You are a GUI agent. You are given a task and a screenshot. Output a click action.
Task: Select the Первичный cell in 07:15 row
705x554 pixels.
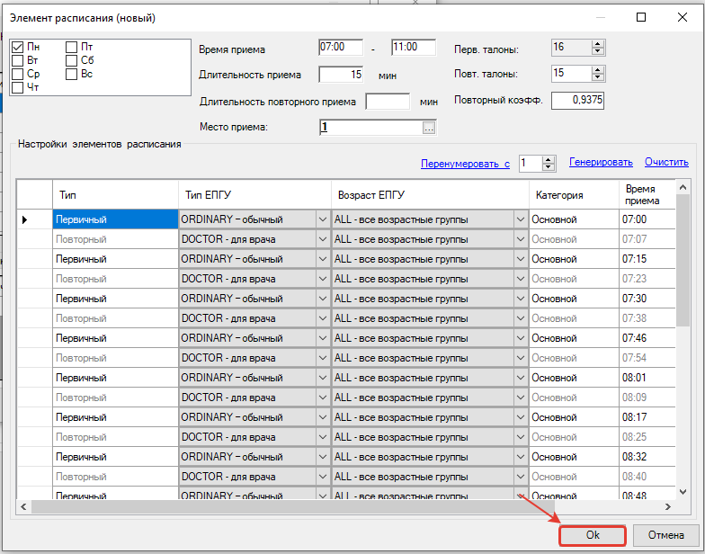click(115, 259)
